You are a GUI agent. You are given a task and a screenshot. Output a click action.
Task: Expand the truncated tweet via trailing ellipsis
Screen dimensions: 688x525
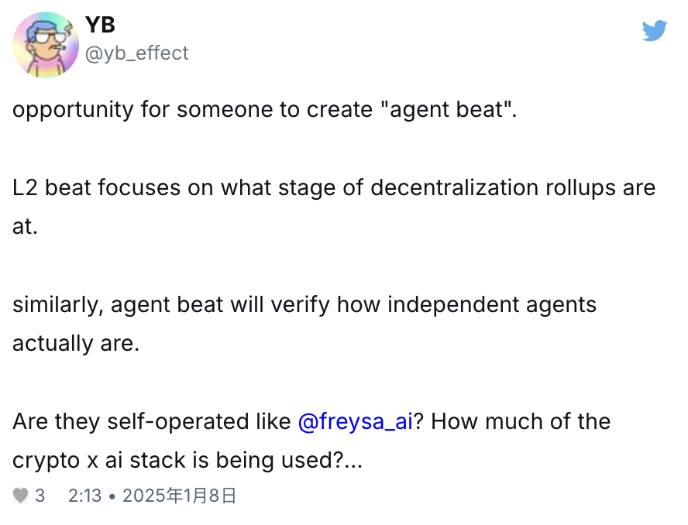355,461
